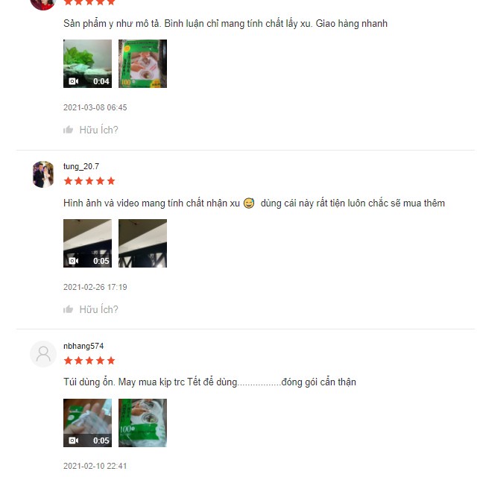Screen dimensions: 477x477
Task: Click the 2021-02-10 22:41 timestamp
Action: tap(95, 466)
